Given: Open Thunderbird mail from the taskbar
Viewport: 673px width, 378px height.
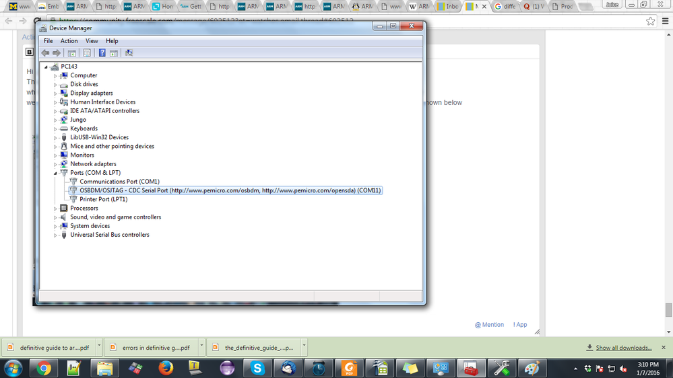Looking at the screenshot, I should point(288,368).
